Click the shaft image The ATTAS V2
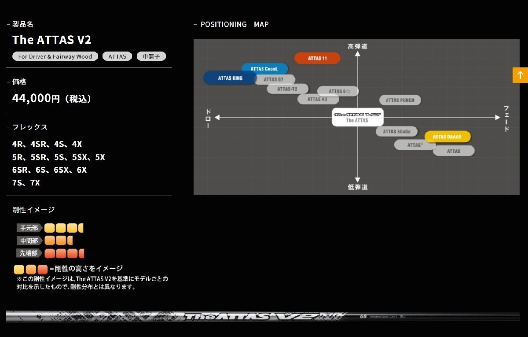528x337 pixels. click(x=263, y=316)
